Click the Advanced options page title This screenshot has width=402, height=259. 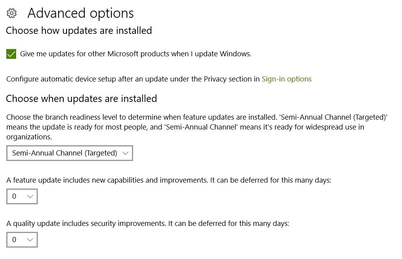(80, 13)
